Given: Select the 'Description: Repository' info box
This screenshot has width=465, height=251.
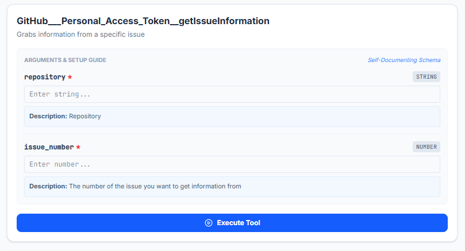Looking at the screenshot, I should click(x=232, y=117).
